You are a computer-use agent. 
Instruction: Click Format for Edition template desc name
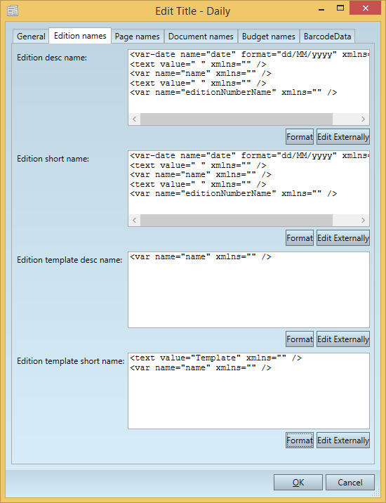[x=300, y=339]
